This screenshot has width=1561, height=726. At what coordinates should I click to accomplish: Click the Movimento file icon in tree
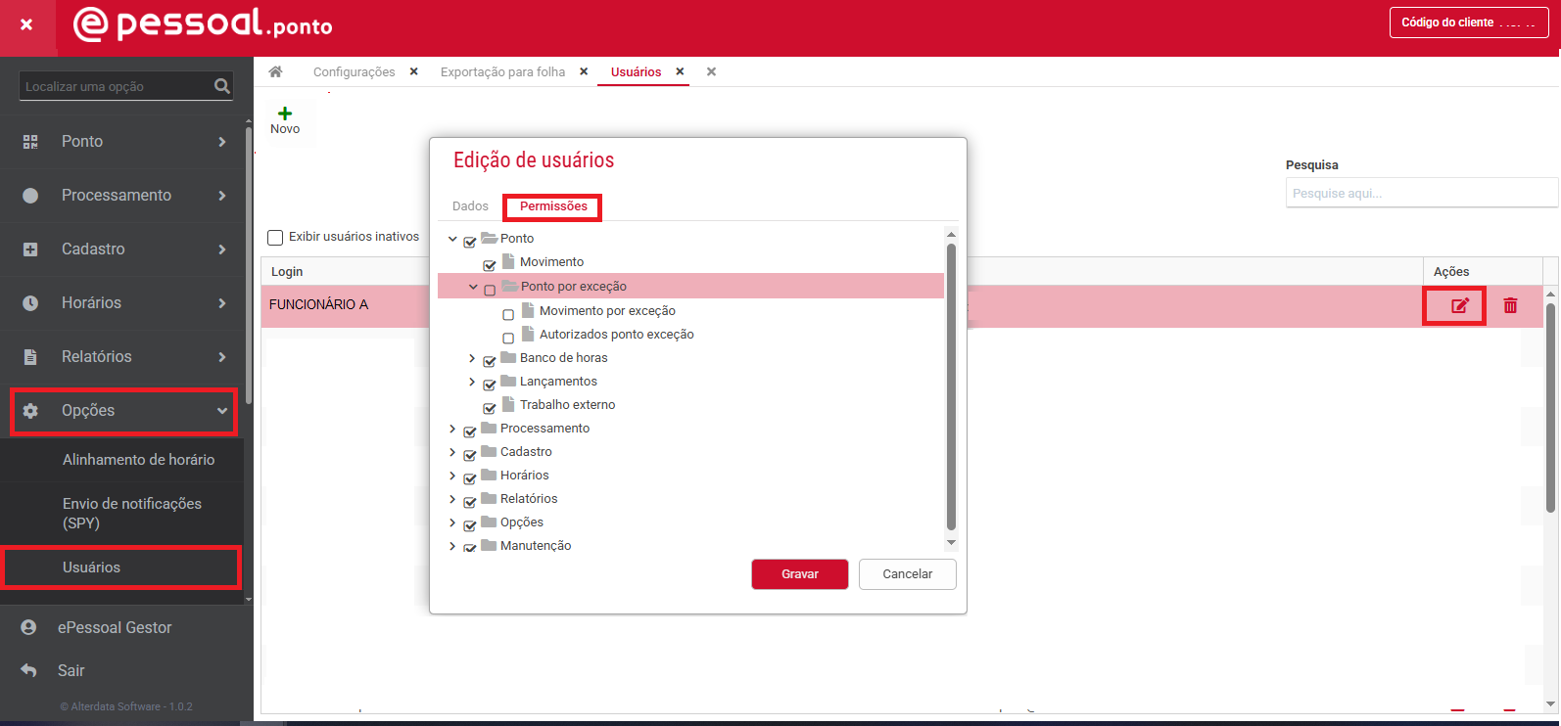(508, 261)
